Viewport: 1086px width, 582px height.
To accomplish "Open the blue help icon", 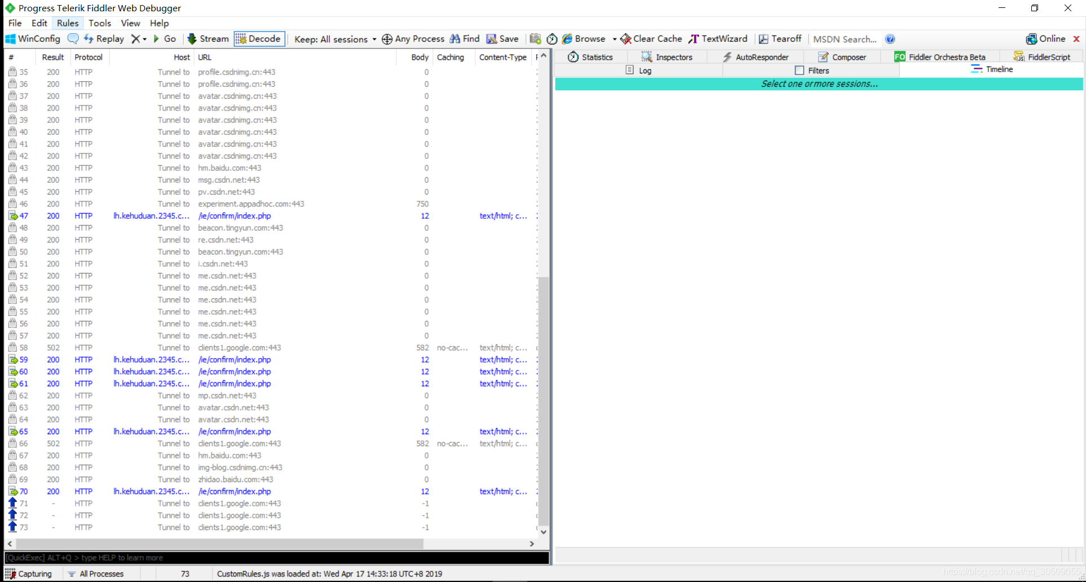I will point(890,39).
